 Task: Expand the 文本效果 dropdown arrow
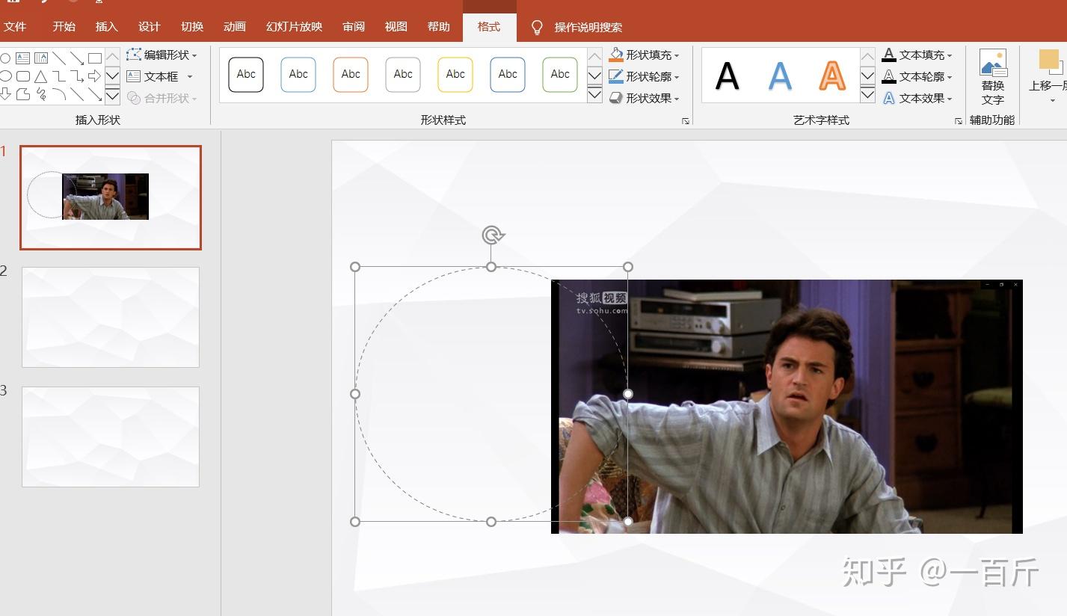click(950, 99)
